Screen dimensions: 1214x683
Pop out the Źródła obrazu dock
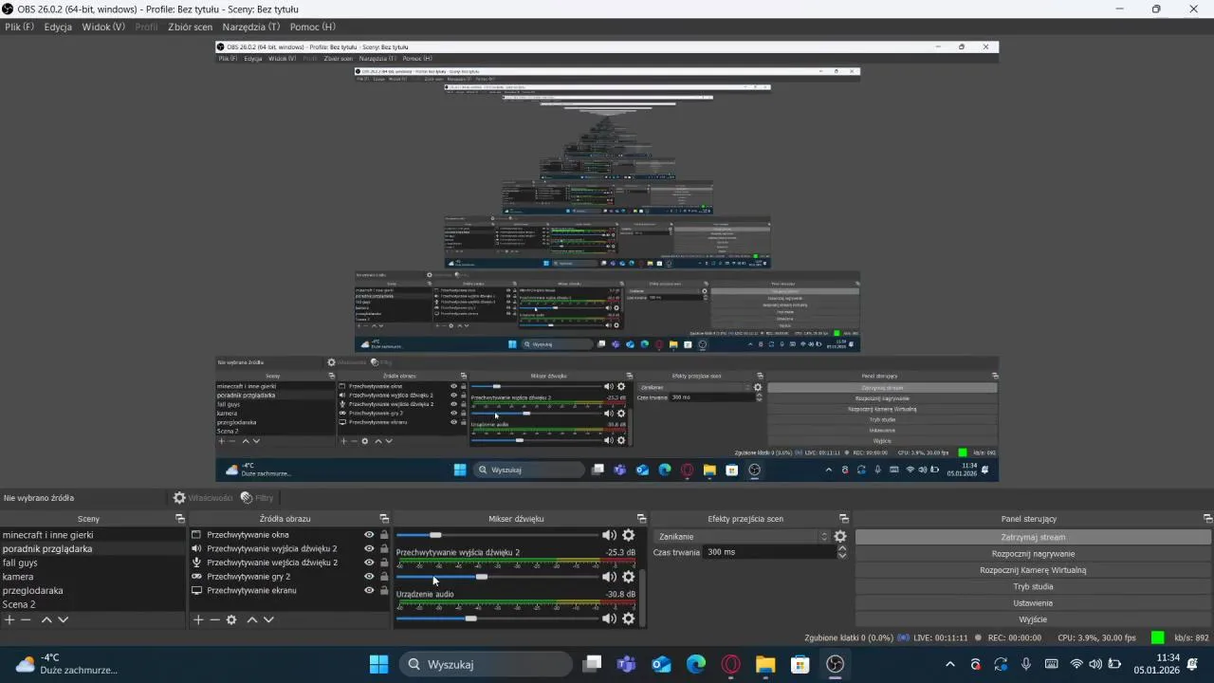[x=384, y=519]
